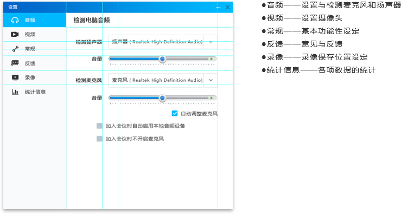Click the speaker 音量 slider handle

[x=162, y=59]
